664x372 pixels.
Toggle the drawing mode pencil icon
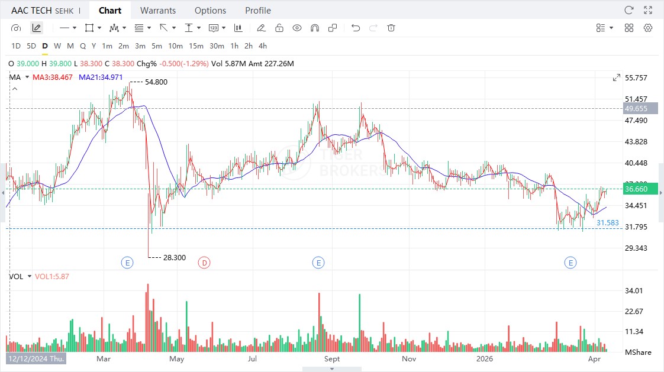[37, 28]
